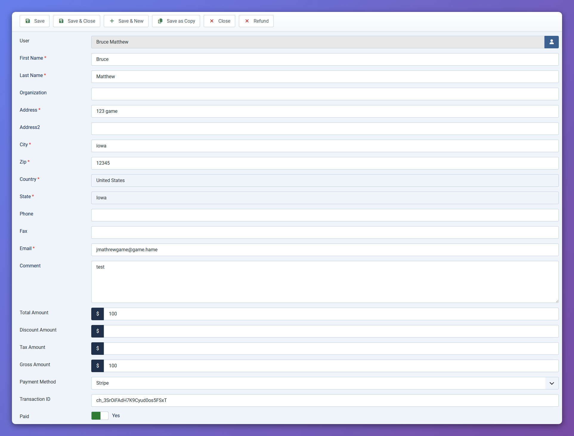Click the dollar icon beside Gross Amount
The image size is (574, 436).
coord(98,366)
